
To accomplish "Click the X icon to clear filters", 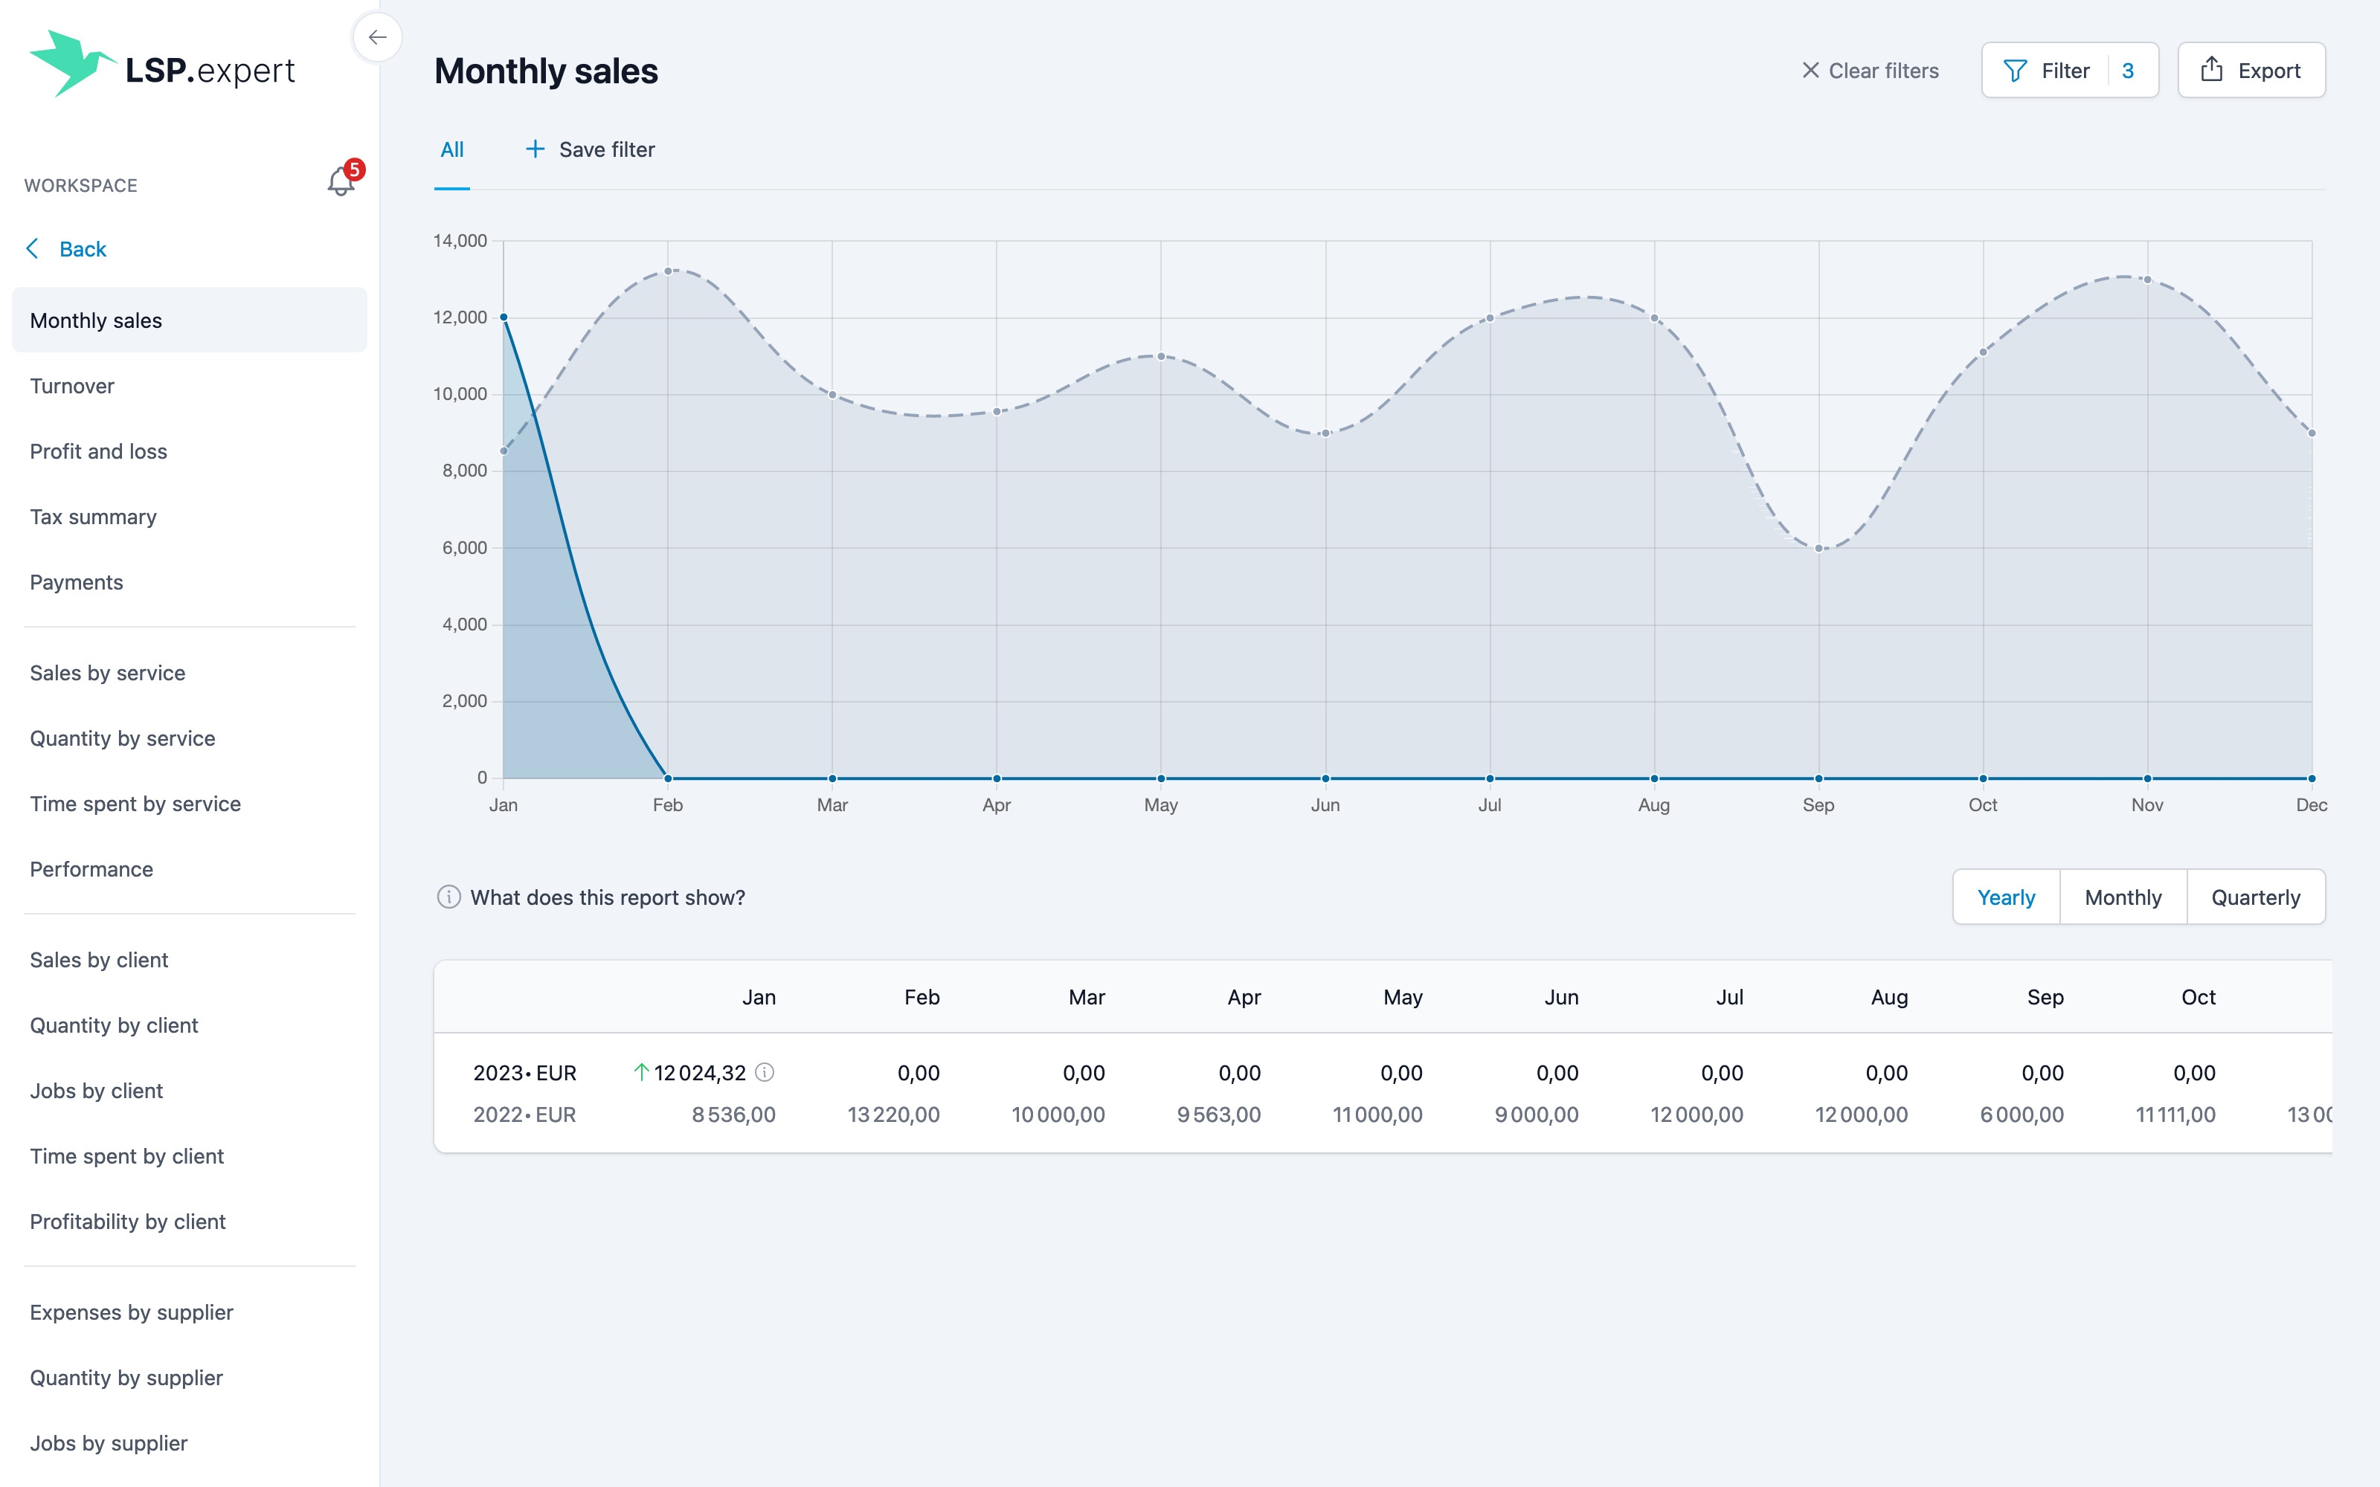I will pyautogui.click(x=1810, y=71).
